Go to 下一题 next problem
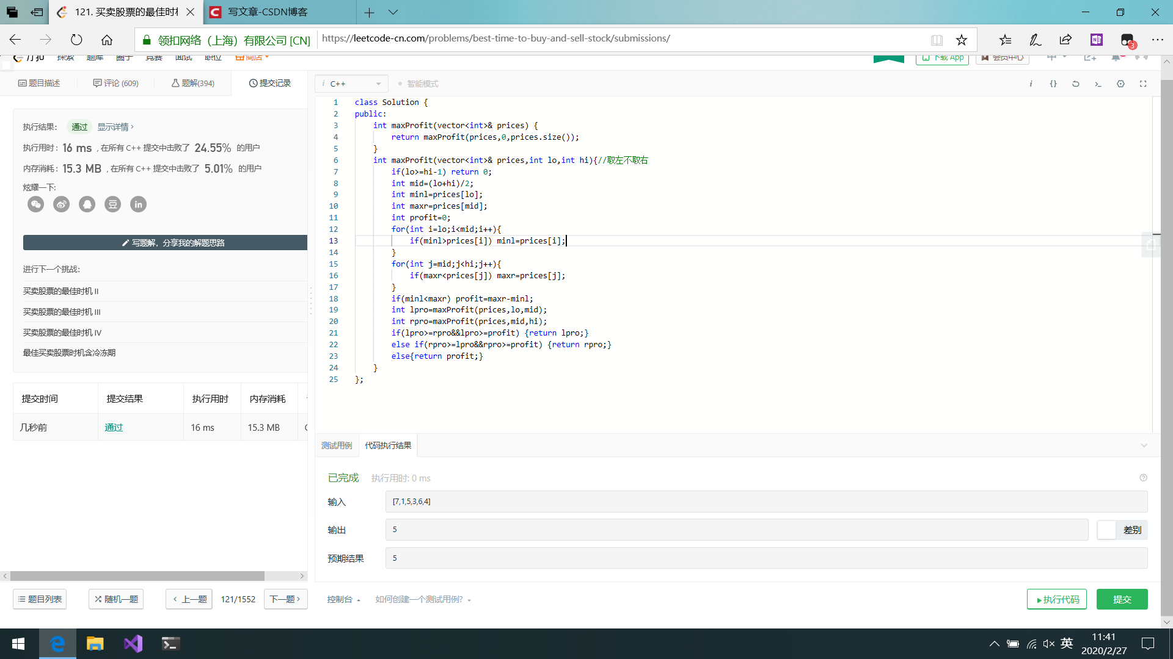1173x659 pixels. coord(285,599)
